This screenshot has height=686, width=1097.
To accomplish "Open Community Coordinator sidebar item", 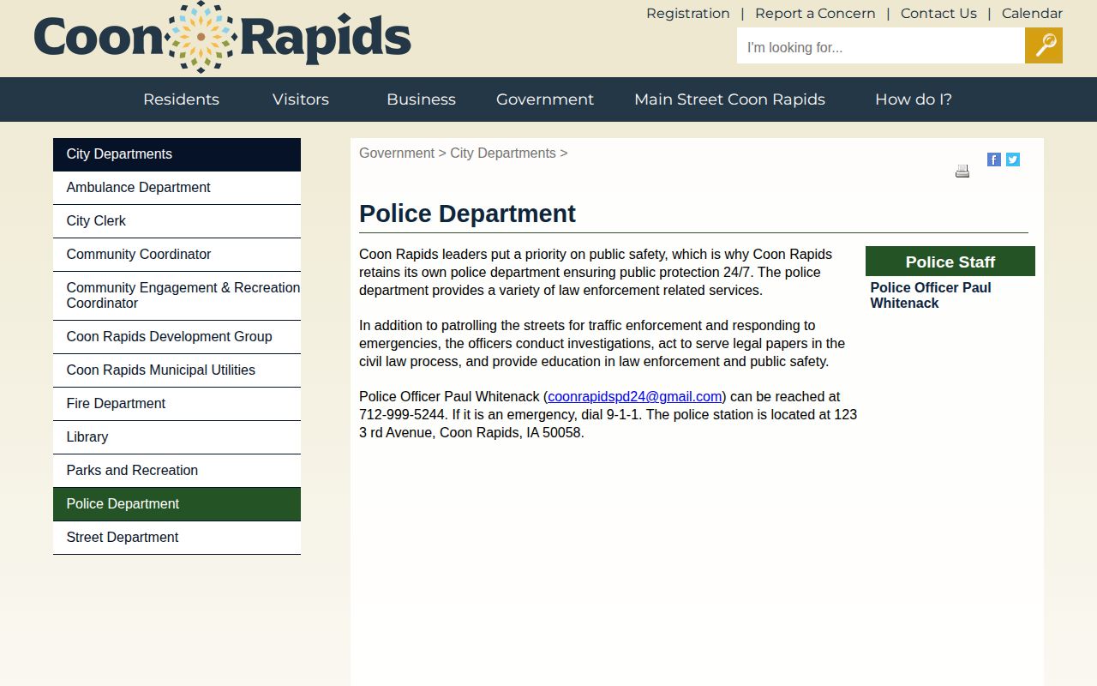I will [x=177, y=255].
